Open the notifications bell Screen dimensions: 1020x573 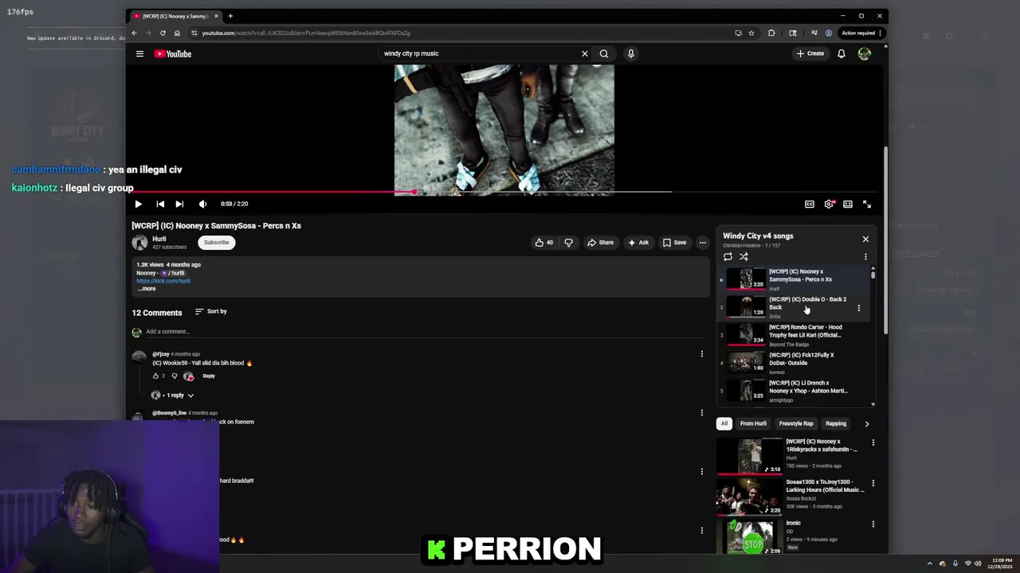point(841,54)
